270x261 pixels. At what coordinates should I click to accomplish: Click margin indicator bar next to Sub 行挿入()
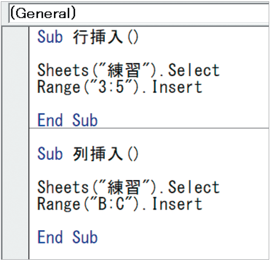(x=15, y=37)
